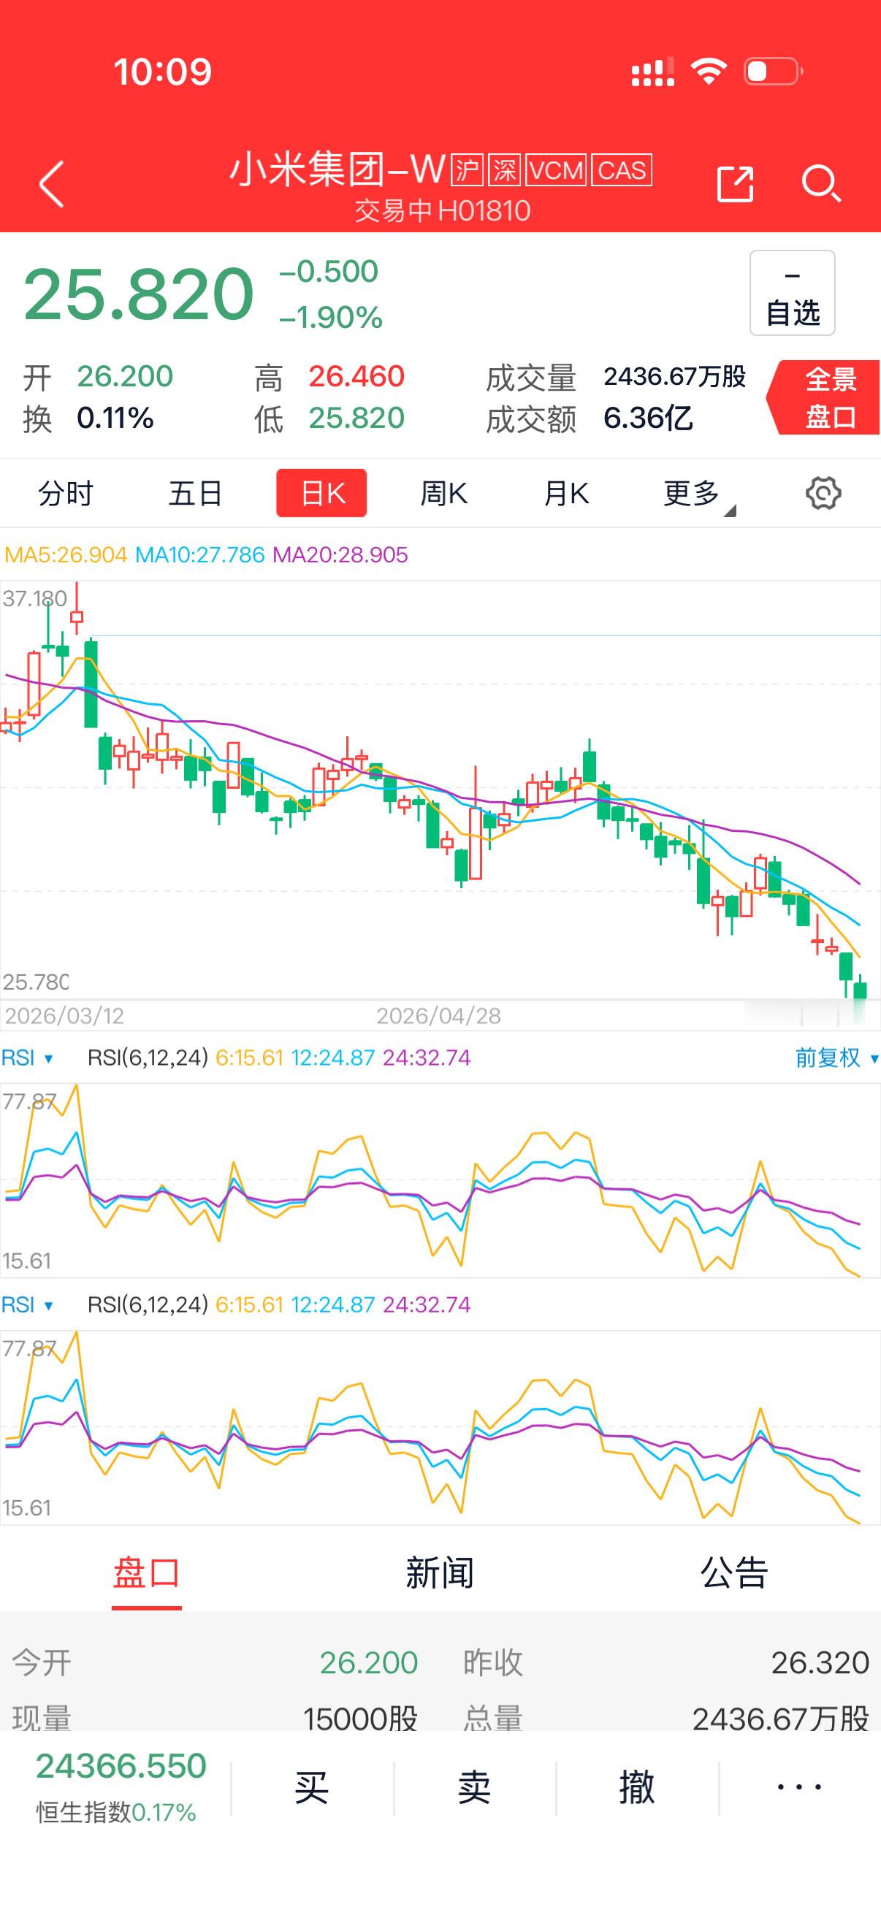Tap the 2026/03/12 date label
This screenshot has width=881, height=1915.
point(65,1016)
